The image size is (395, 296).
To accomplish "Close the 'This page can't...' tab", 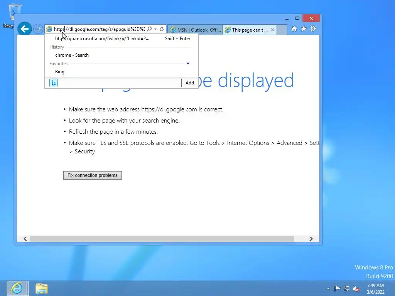I will (273, 30).
